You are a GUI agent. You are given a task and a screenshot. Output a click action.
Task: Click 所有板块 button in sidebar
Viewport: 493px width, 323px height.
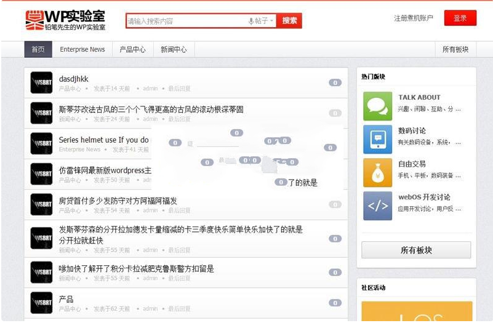click(416, 250)
